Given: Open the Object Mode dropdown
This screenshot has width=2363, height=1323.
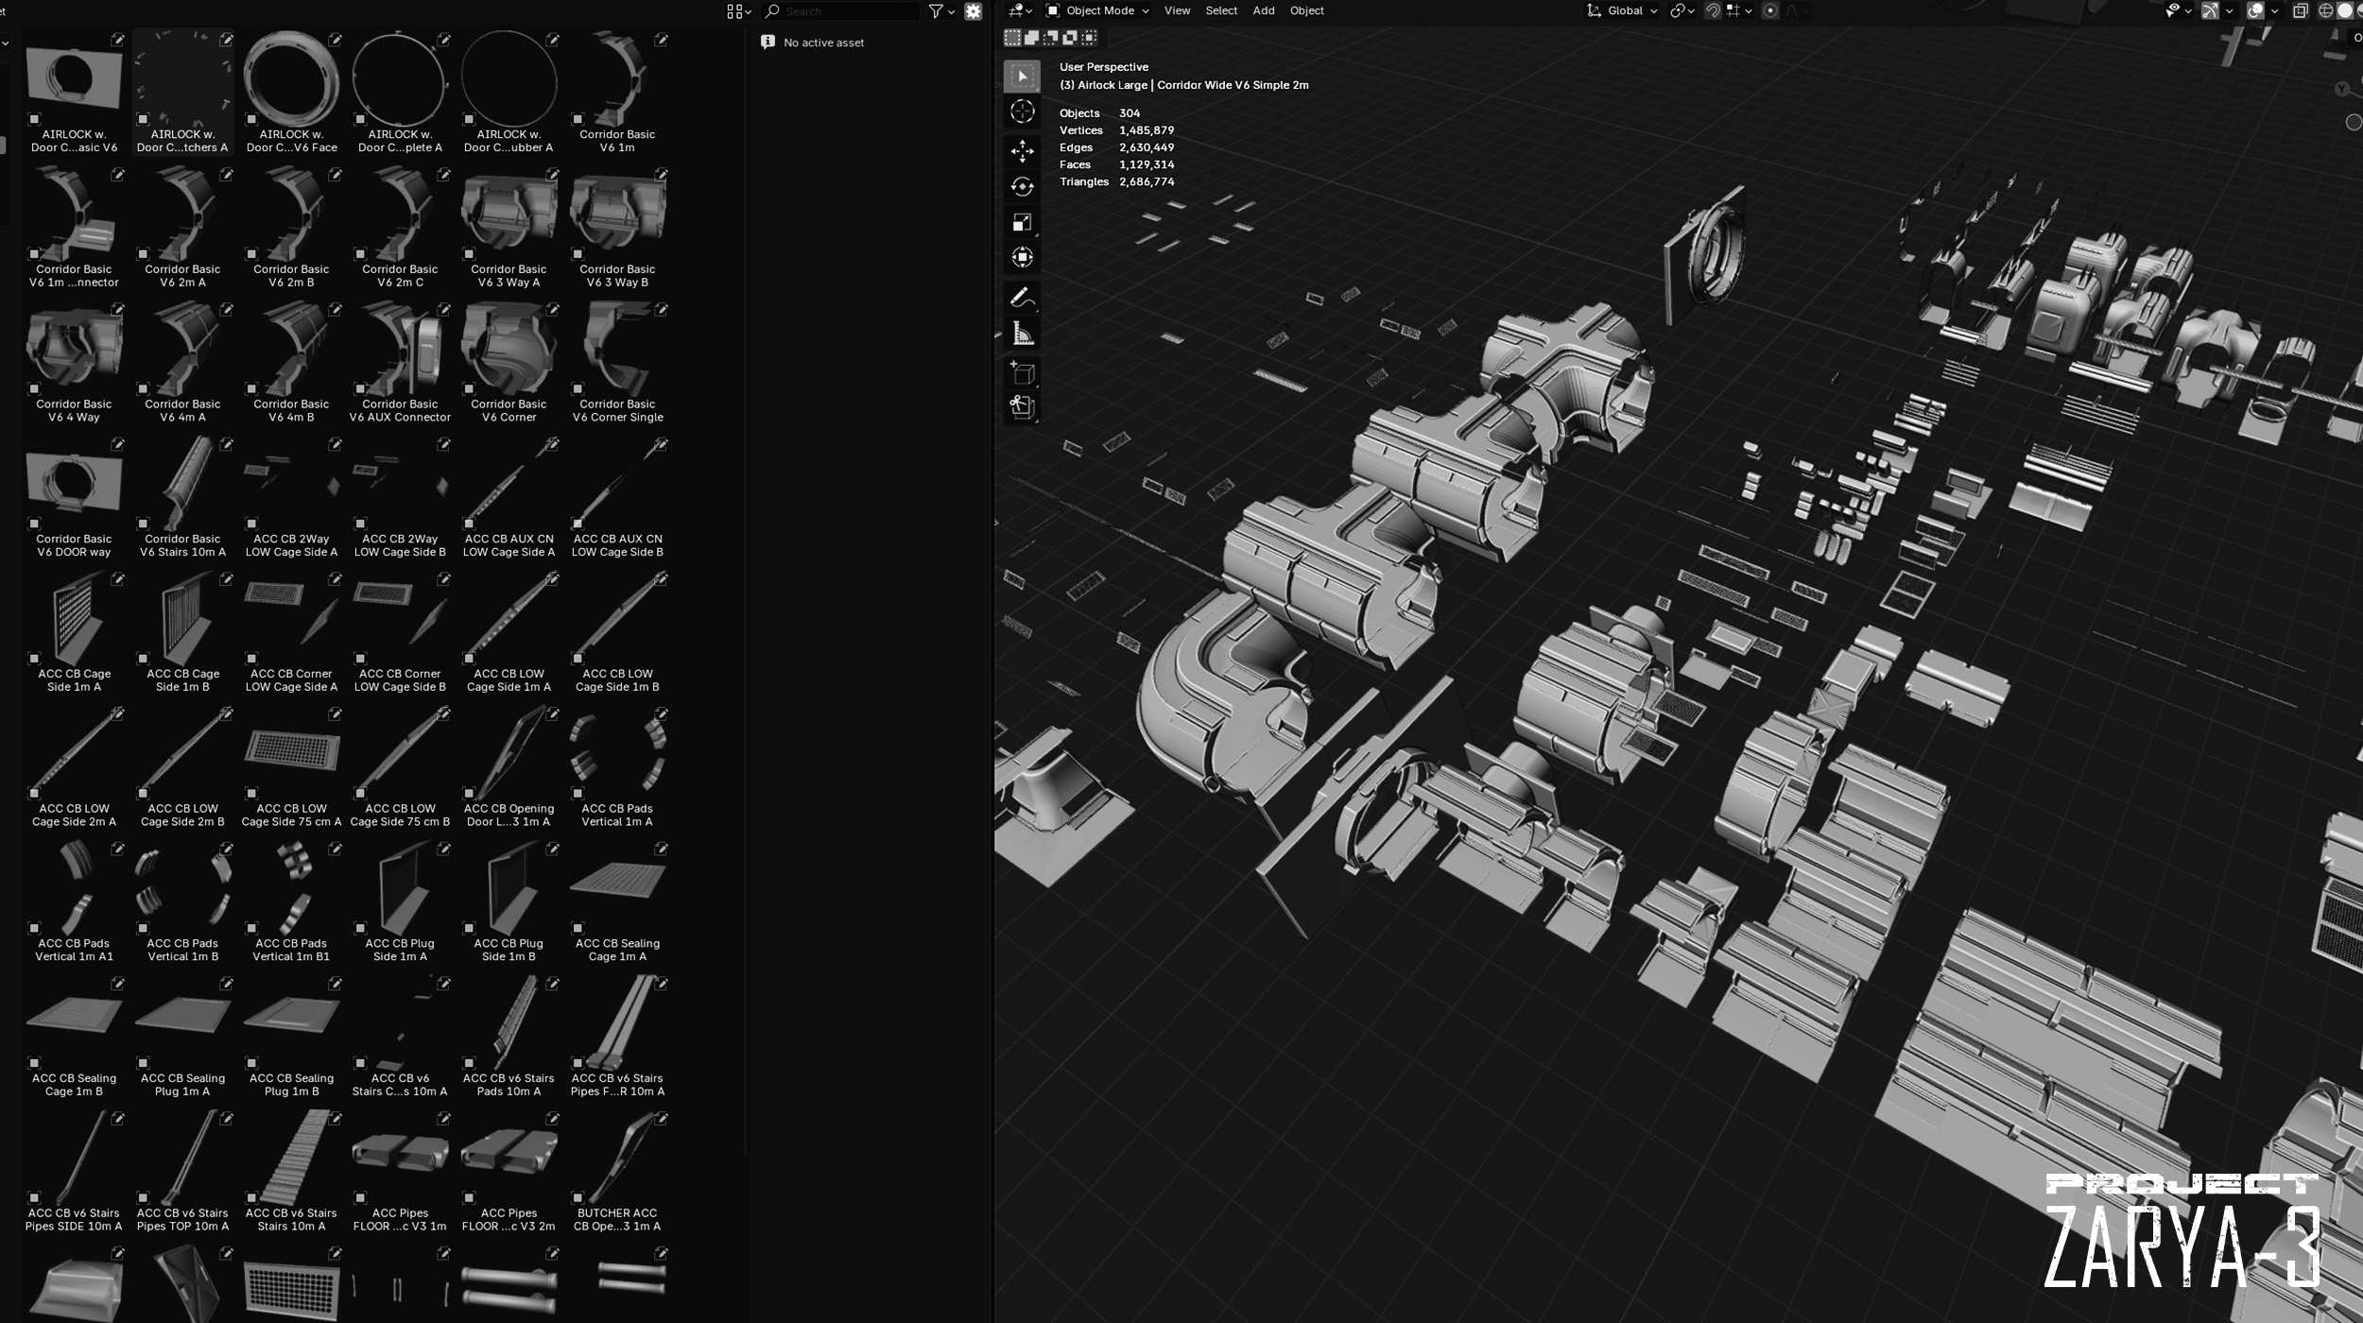Looking at the screenshot, I should click(1097, 11).
